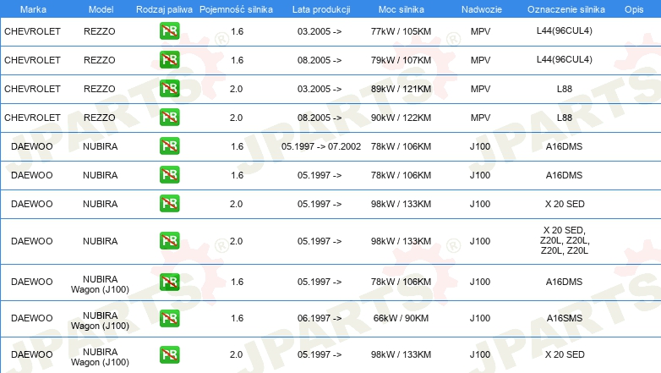
Task: Click the fuel icon in the NUBIRA Wagon A16DMS row
Action: (169, 282)
